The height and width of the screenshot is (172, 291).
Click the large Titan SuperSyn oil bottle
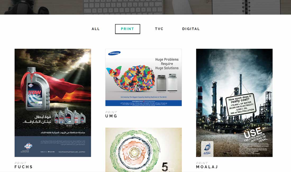(36, 89)
